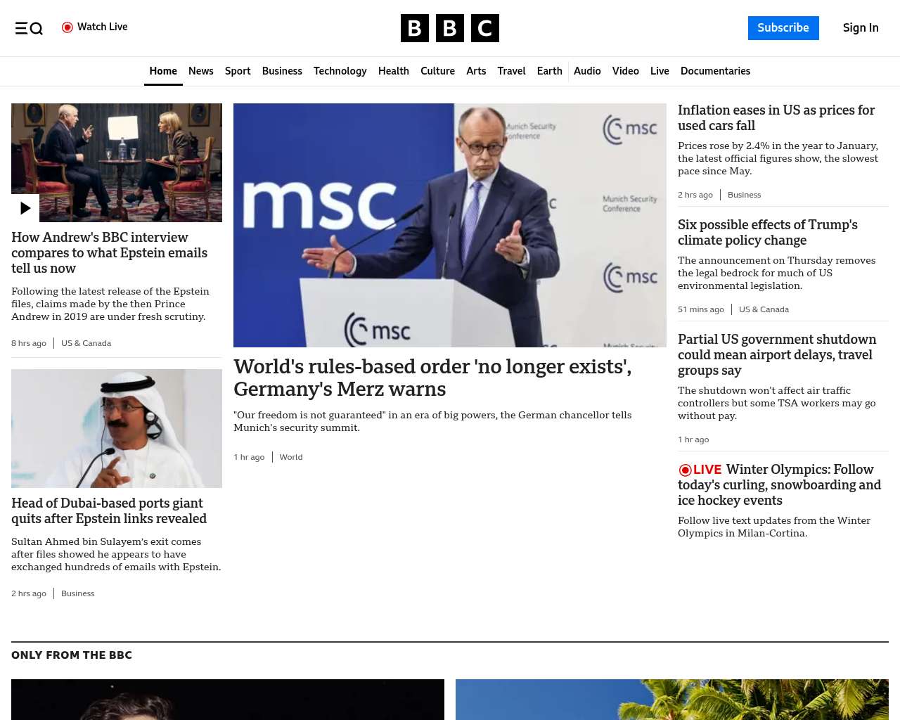Click '8 hrs ago' timestamp
The width and height of the screenshot is (900, 720).
point(29,343)
